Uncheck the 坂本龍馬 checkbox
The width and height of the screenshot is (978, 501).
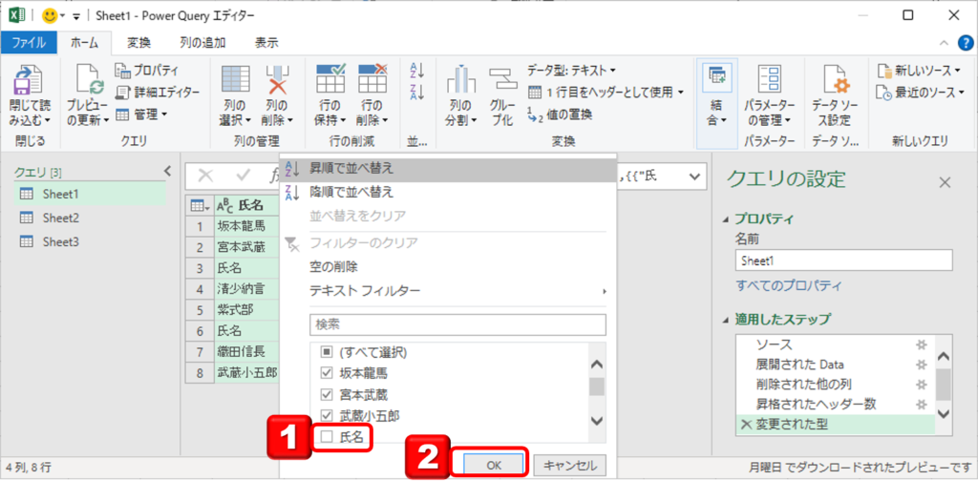[x=327, y=374]
